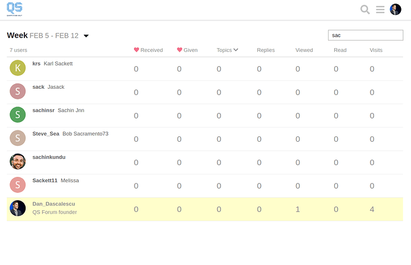Open the sachinkundu username link
The width and height of the screenshot is (411, 265).
coord(49,157)
